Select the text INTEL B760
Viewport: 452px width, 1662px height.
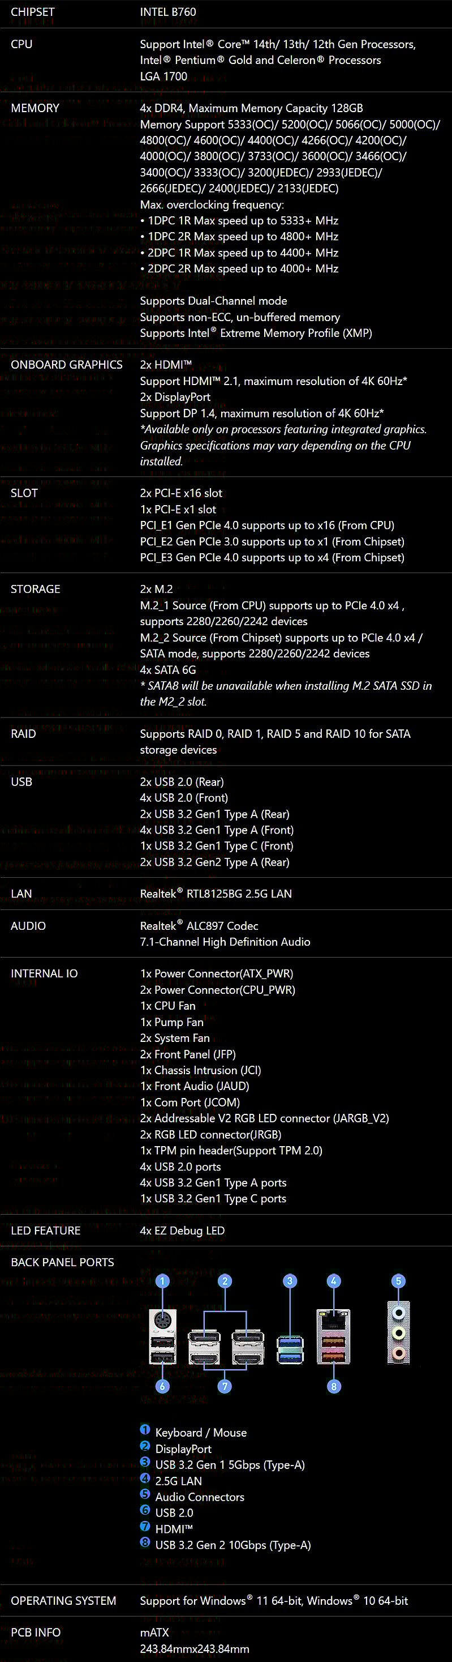coord(167,12)
